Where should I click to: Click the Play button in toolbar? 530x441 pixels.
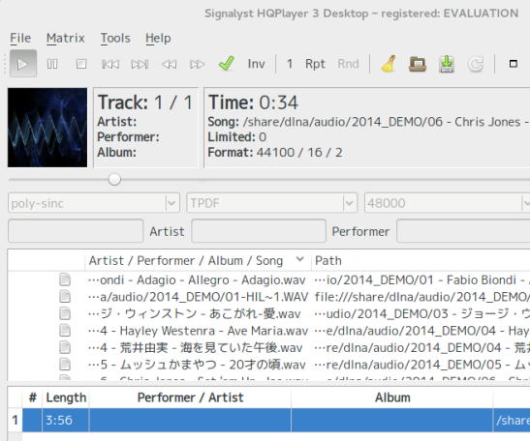pyautogui.click(x=23, y=64)
